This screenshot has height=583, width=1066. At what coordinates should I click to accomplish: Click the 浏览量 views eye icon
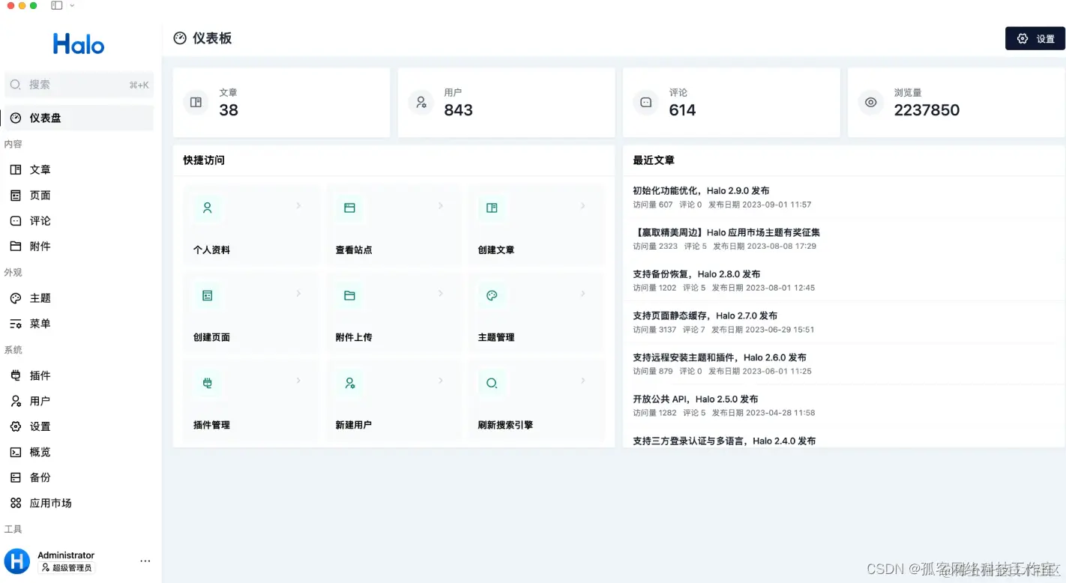coord(870,102)
